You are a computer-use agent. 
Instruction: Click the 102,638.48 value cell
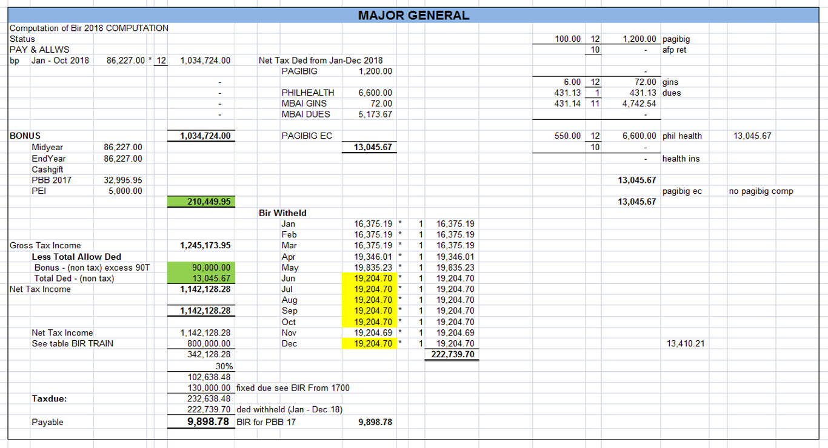(209, 377)
